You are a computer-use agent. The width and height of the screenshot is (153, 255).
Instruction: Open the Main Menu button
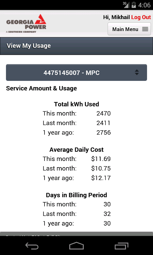pos(129,29)
